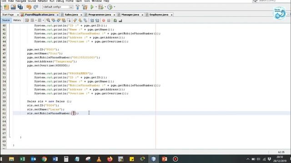Toggle Bookmark icon in editor toolbar
This screenshot has width=291, height=163.
pyautogui.click(x=85, y=20)
